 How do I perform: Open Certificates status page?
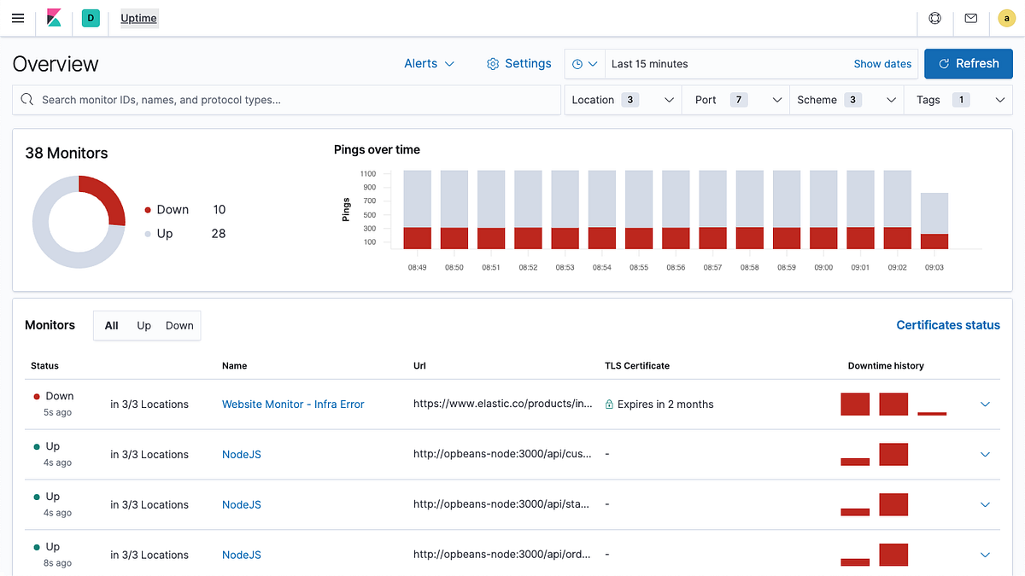(948, 325)
